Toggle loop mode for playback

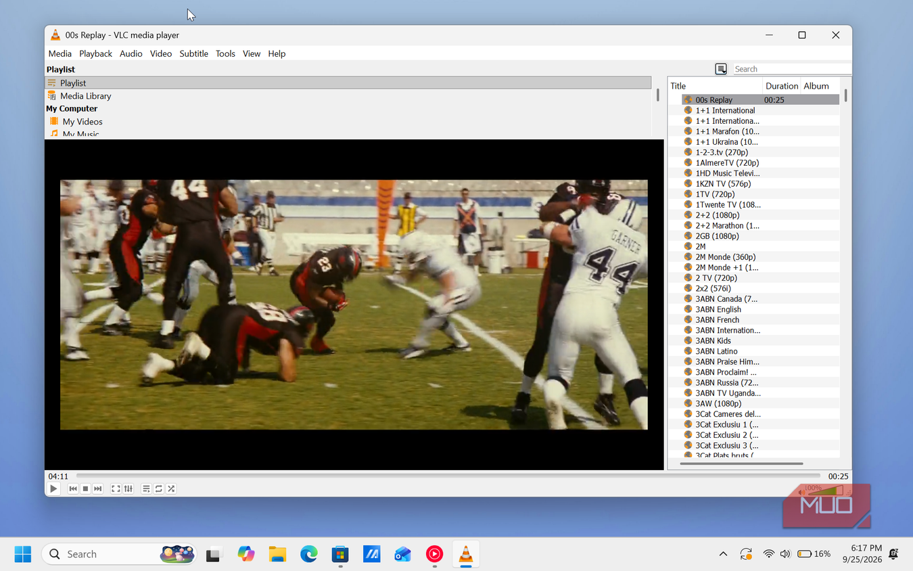click(159, 488)
